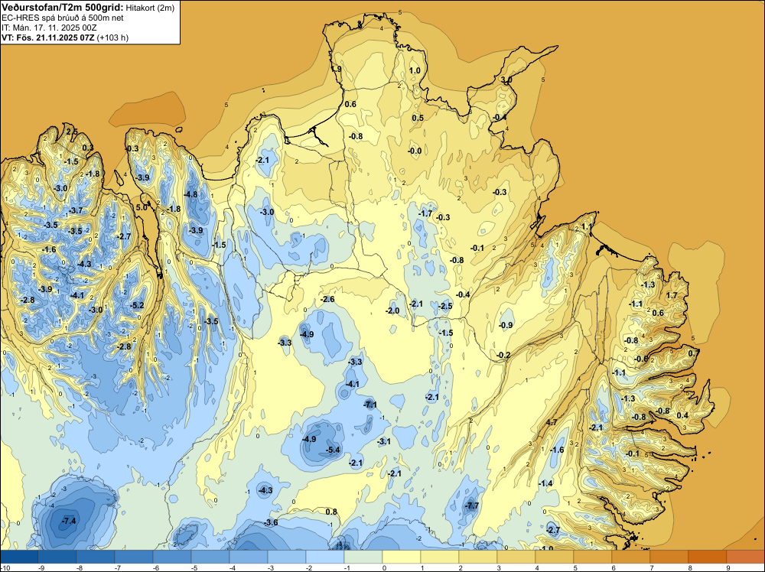Click the -0.9 temperature value
Viewport: 765px width, 572px height.
(506, 325)
